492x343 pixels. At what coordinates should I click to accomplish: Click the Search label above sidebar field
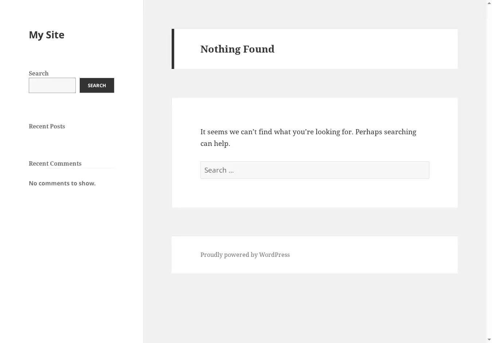(39, 73)
